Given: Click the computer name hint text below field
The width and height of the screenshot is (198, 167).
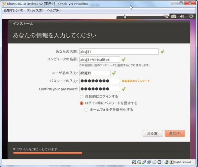Looking at the screenshot, I should tap(115, 65).
